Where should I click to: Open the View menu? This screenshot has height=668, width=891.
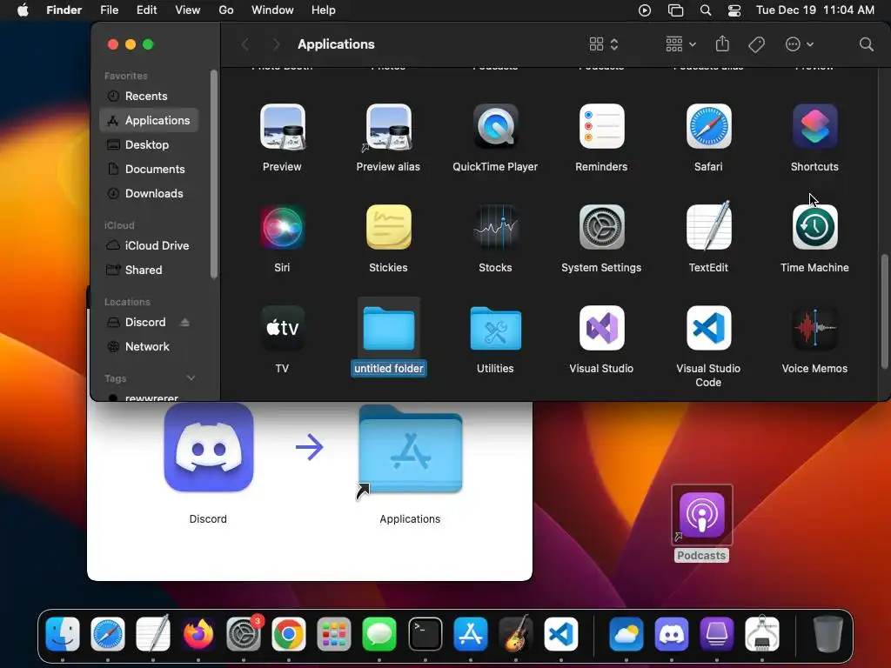[188, 10]
